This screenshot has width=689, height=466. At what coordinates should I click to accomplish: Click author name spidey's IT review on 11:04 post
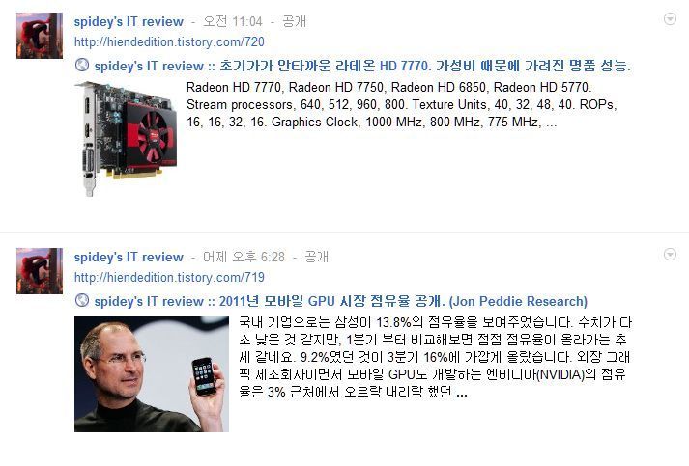[x=129, y=21]
